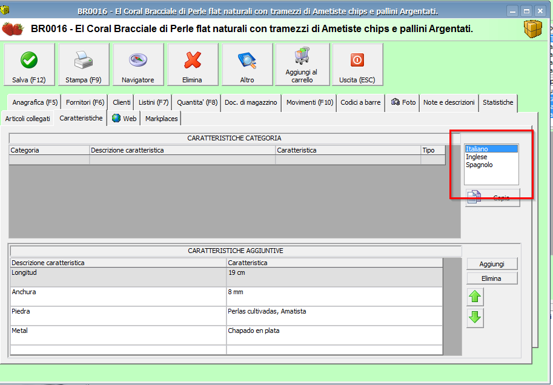The image size is (553, 385).
Task: Select Italiano in the language list
Action: pos(491,149)
